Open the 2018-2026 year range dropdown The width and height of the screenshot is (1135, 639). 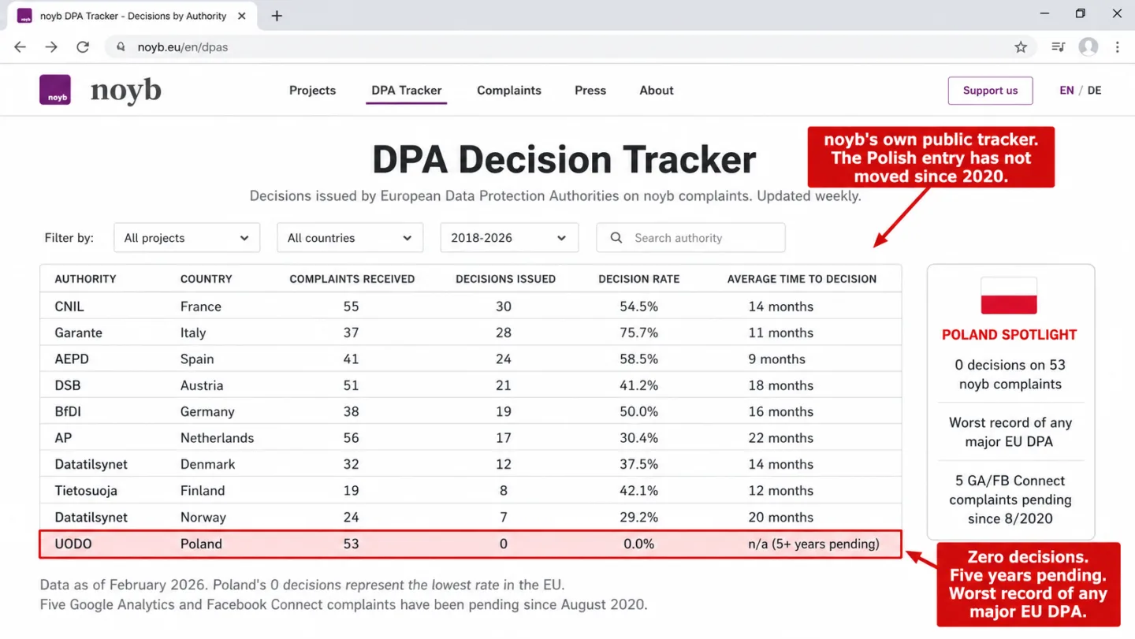[509, 238]
